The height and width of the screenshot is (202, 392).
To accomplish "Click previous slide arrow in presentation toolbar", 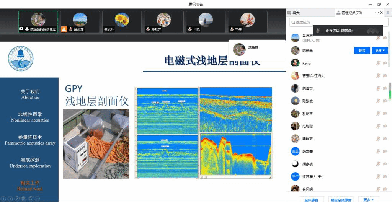I will [x=4, y=199].
